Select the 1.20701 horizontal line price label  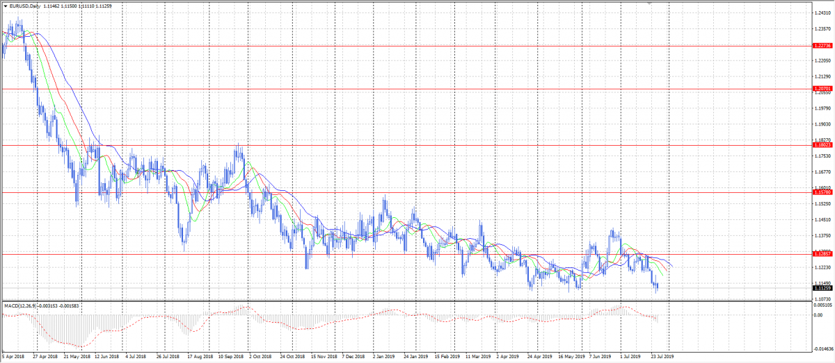click(822, 89)
